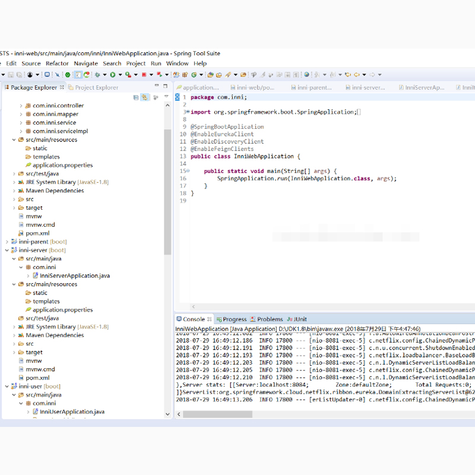The image size is (475, 475).
Task: Open the Navigate menu
Action: [x=85, y=64]
